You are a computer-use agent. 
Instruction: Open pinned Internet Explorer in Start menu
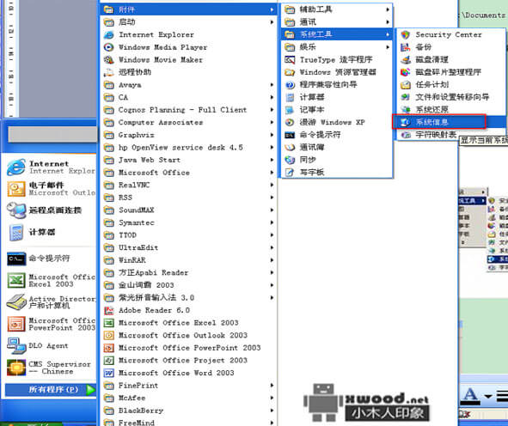(51, 167)
